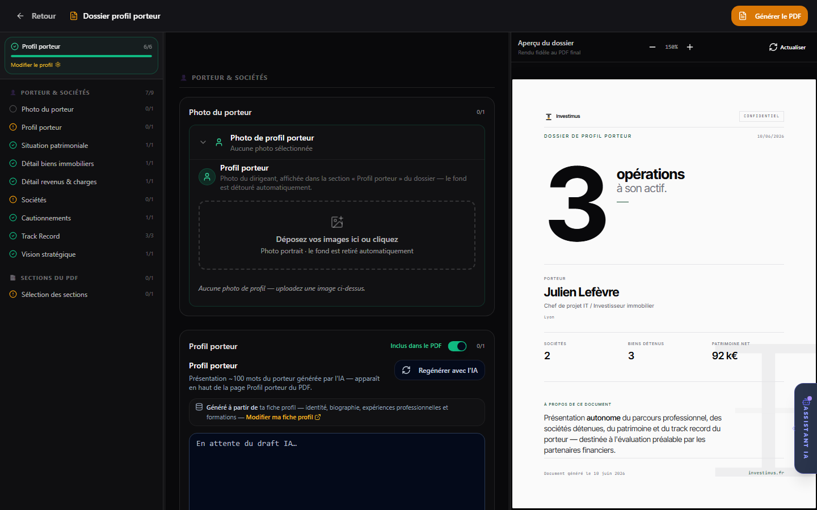
Task: Click the orange icon beside Sélection des sections
Action: pyautogui.click(x=13, y=294)
